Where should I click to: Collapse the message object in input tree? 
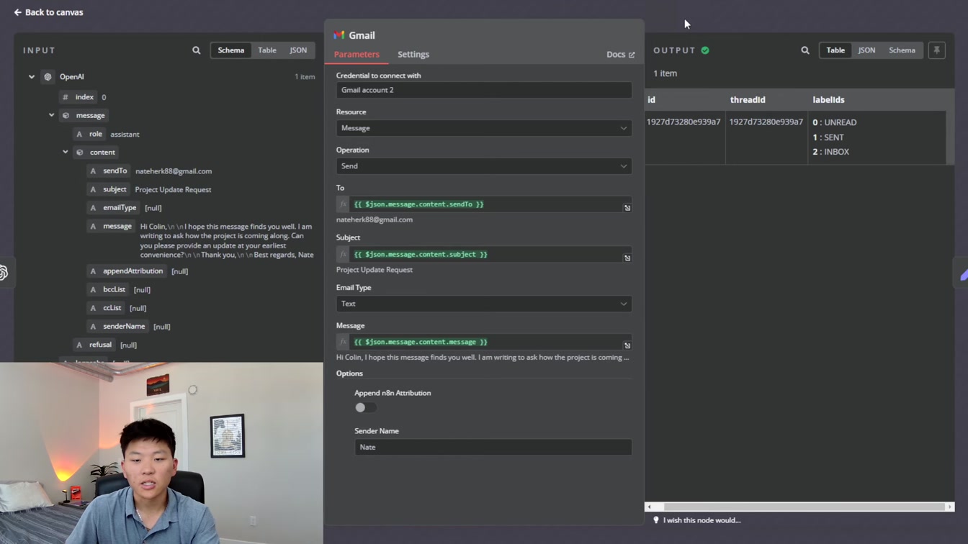[x=51, y=115]
